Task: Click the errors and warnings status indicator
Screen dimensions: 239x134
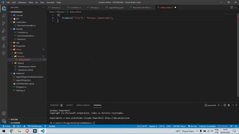Action: pos(17,126)
